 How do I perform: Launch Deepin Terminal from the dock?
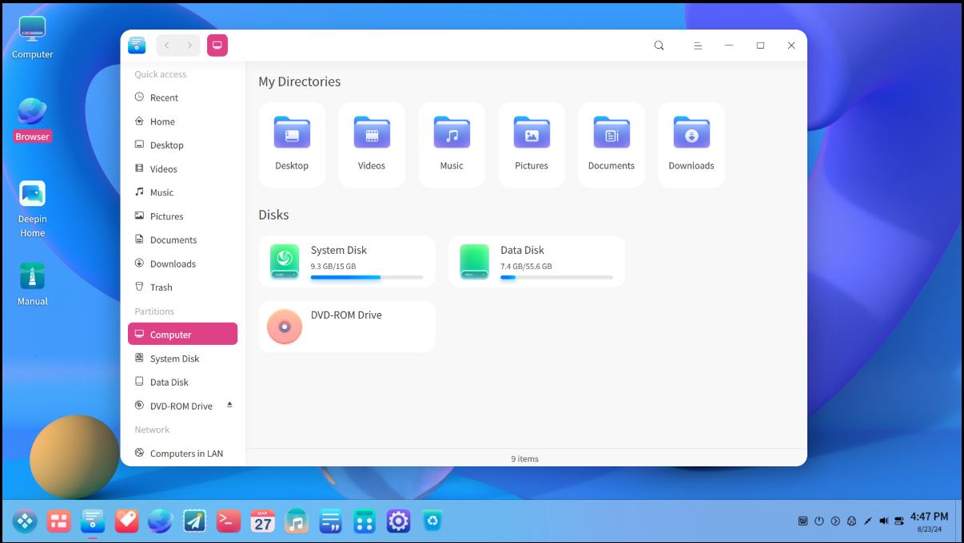tap(228, 521)
